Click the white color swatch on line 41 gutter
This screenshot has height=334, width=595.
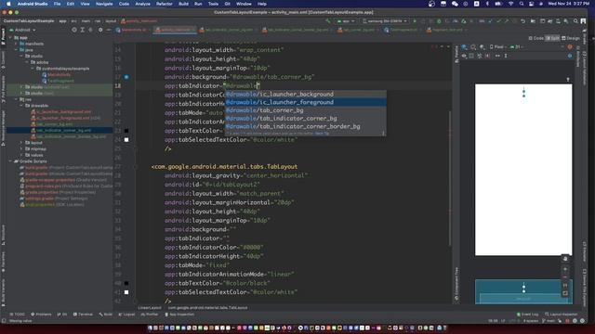[126, 292]
